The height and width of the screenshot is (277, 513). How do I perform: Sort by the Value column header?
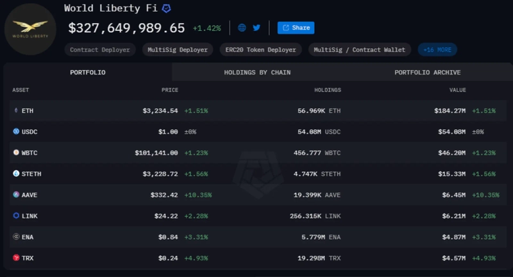pos(457,90)
